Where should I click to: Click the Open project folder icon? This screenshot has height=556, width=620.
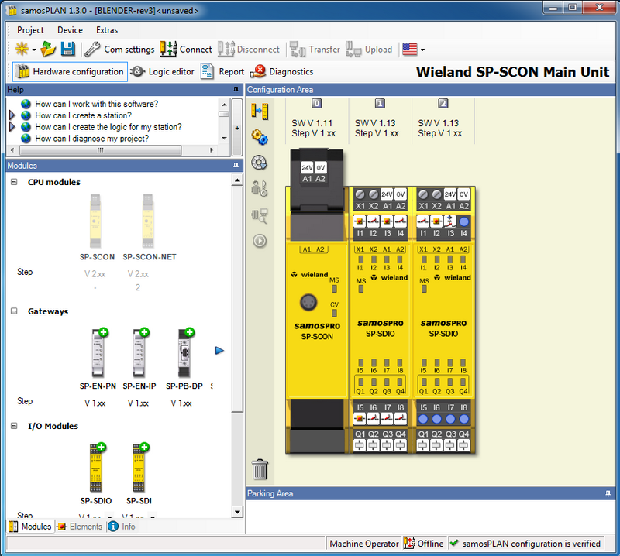coord(48,49)
